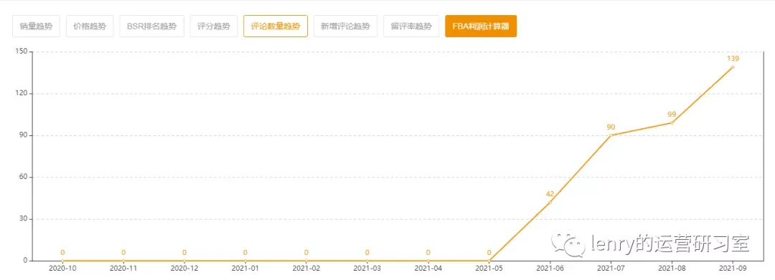Switch to the 价格趋势 tab

click(90, 26)
